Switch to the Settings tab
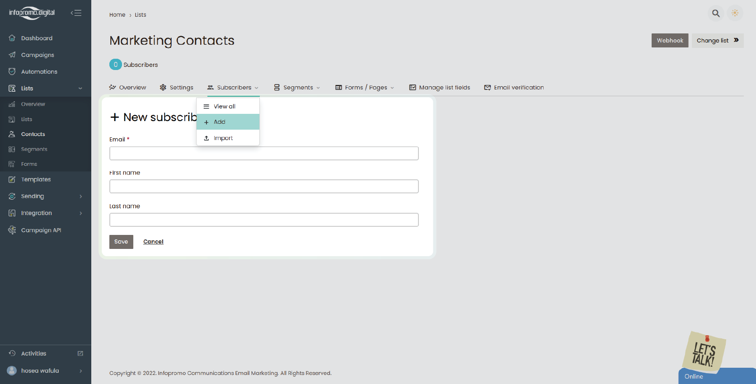This screenshot has height=384, width=756. tap(176, 88)
